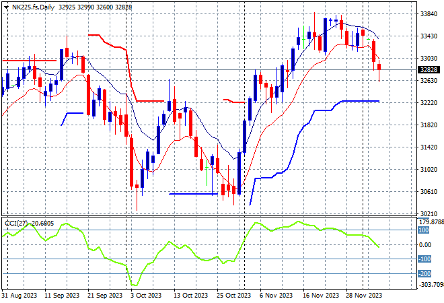Click the 31 Aug 2023 date label
This screenshot has width=444, height=303.
pos(18,296)
